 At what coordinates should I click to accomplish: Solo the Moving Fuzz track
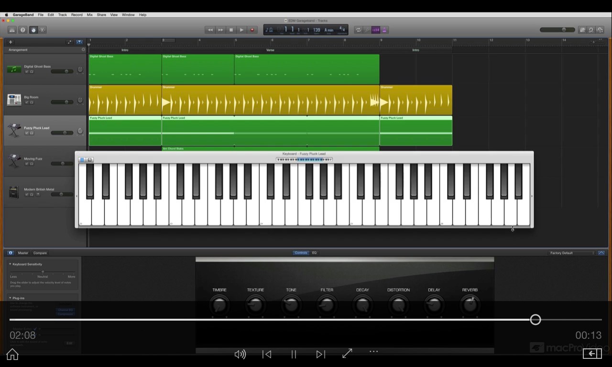32,164
